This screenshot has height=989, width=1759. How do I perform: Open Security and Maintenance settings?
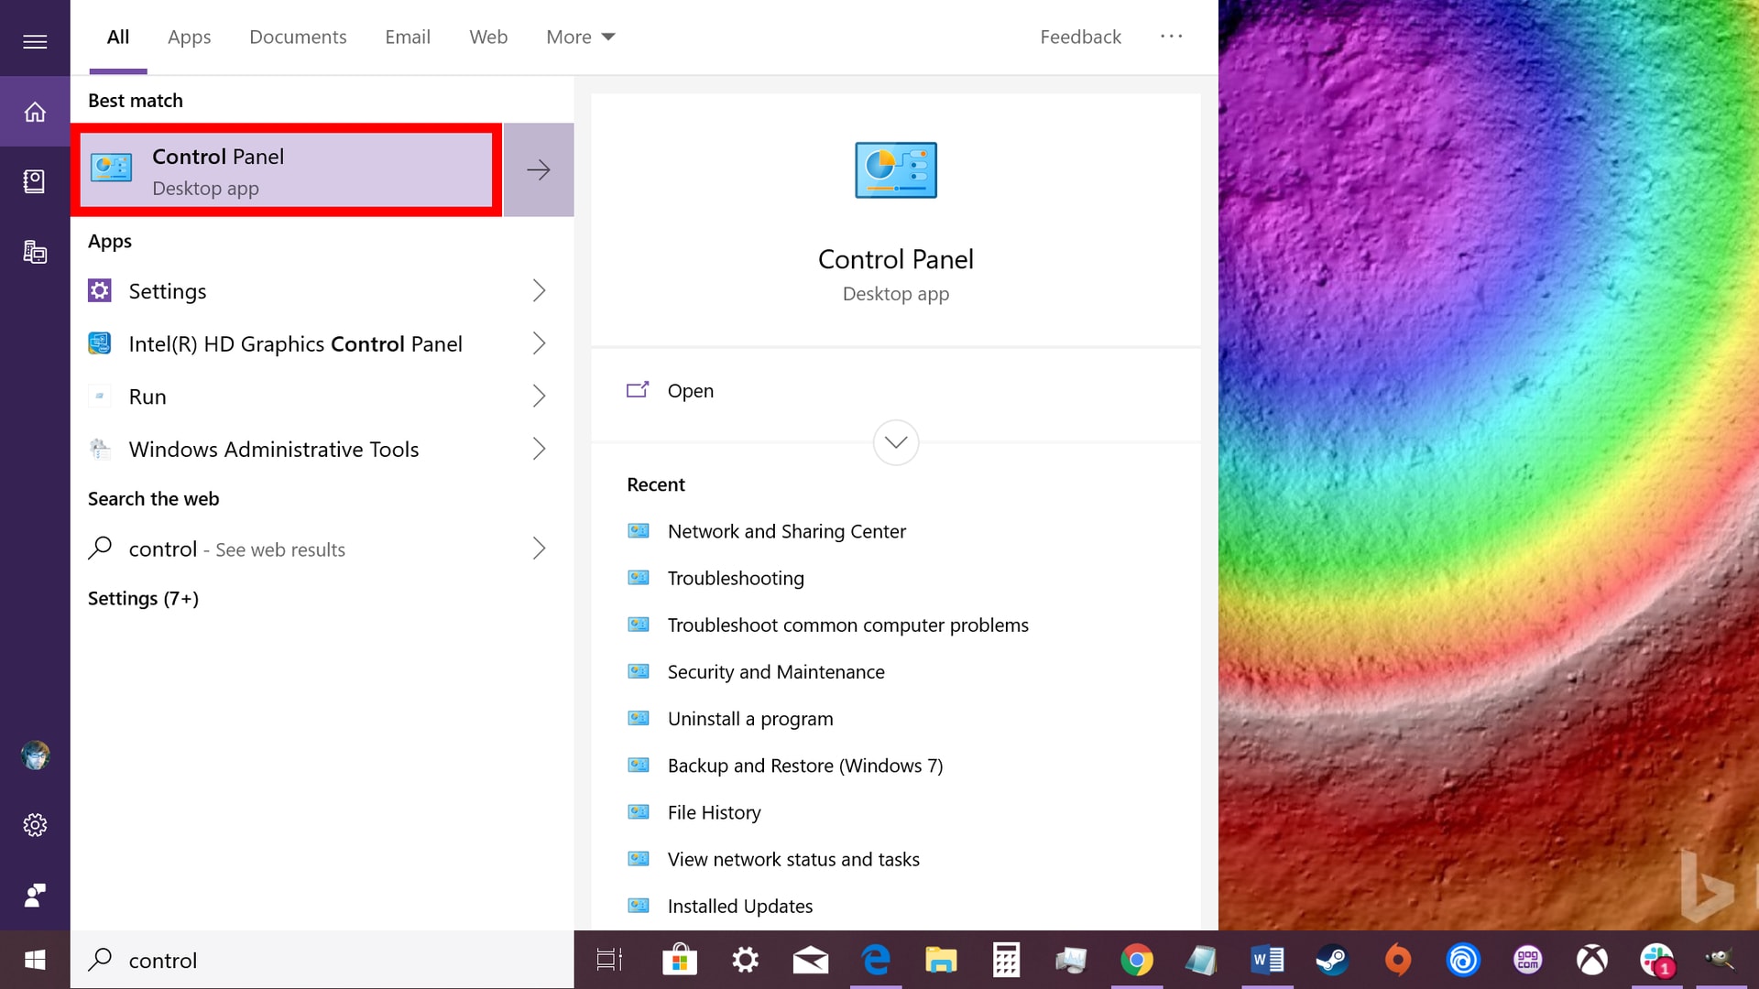click(776, 670)
